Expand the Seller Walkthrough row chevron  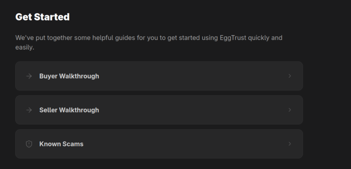[x=290, y=110]
